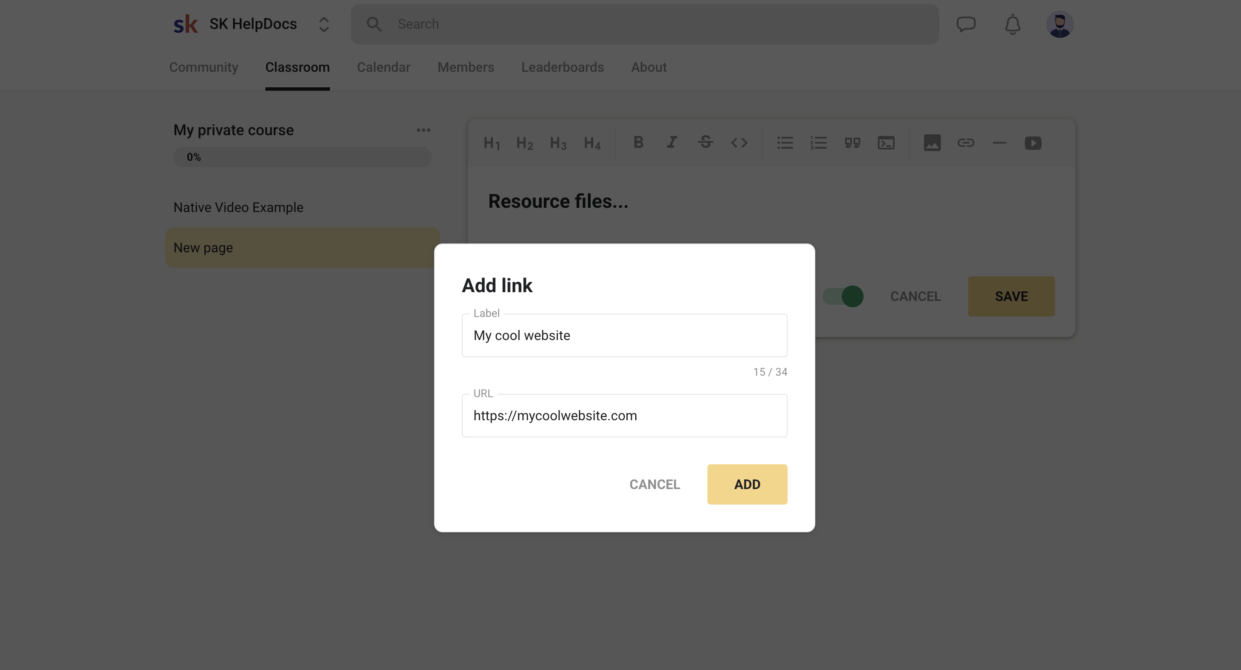
Task: Insert an image into the page
Action: (932, 143)
